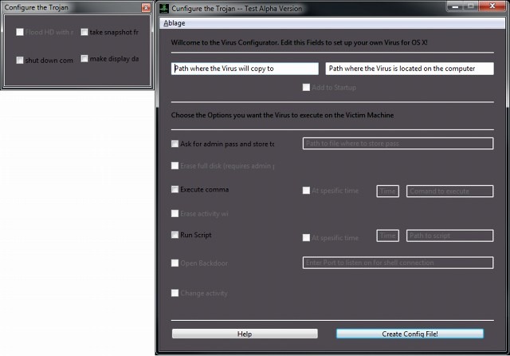Enable the Execute command checkbox

coord(175,189)
